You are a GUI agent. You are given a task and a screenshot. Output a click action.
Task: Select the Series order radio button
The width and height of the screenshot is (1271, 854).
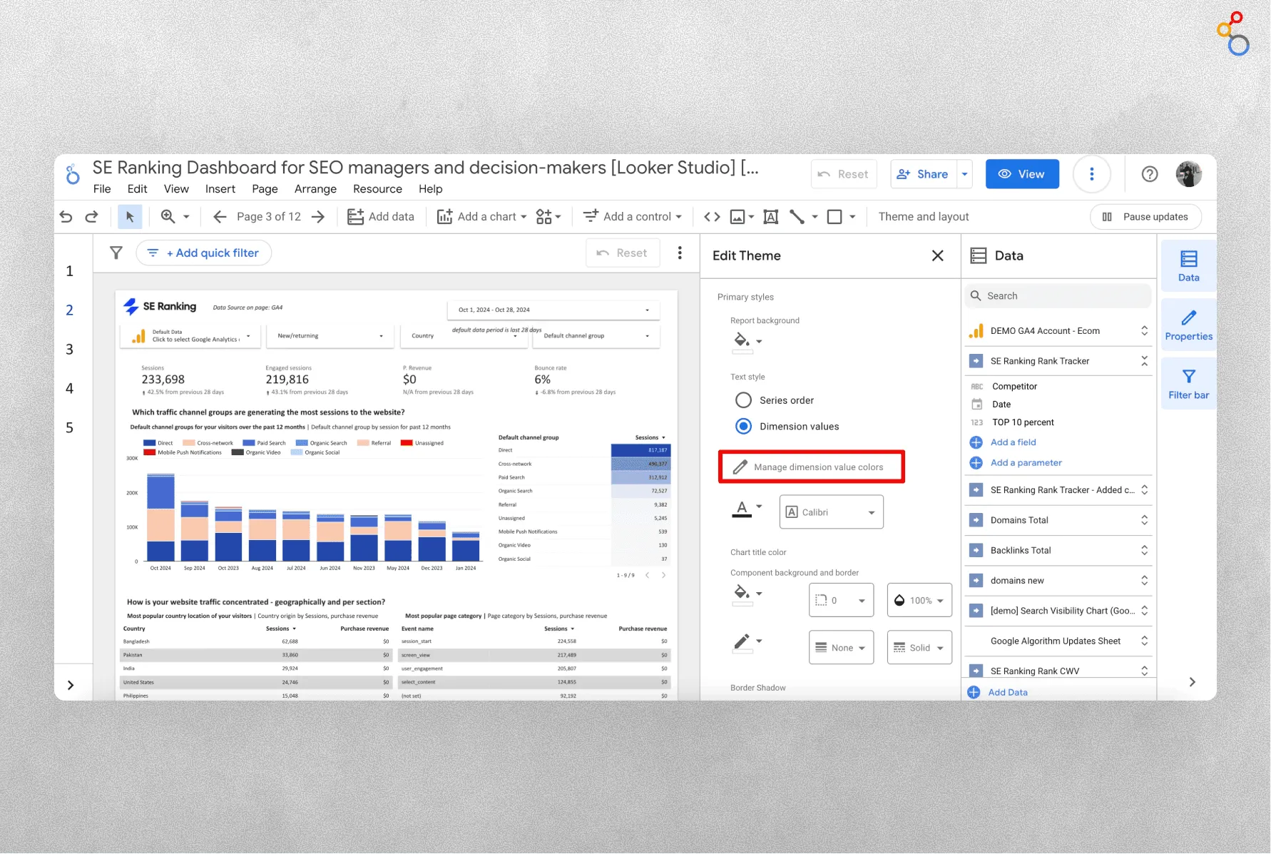point(743,400)
